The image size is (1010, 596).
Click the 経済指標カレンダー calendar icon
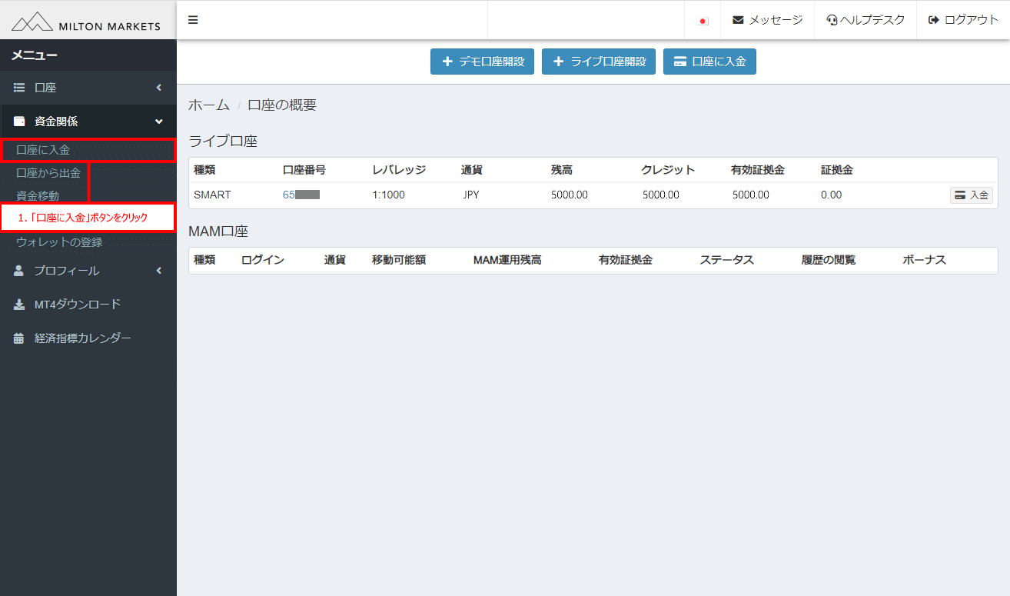18,337
